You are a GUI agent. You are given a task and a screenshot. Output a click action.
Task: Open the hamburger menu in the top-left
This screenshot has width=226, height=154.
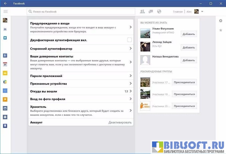click(x=5, y=11)
